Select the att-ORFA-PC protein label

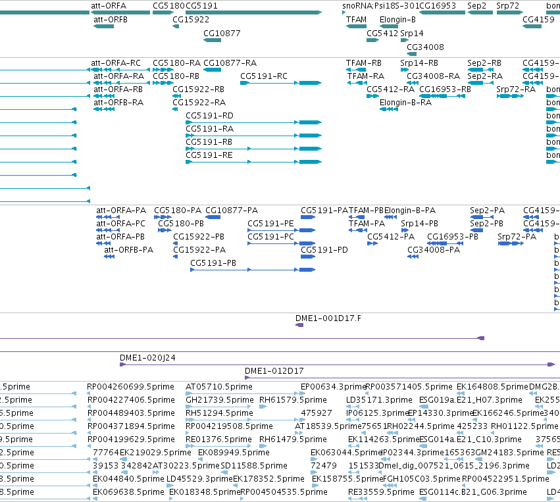tap(120, 224)
